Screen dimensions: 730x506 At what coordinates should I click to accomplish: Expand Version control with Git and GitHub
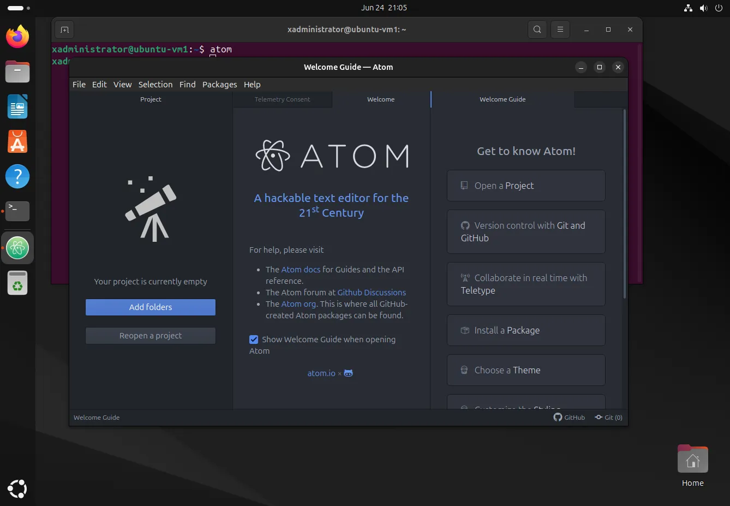tap(526, 231)
